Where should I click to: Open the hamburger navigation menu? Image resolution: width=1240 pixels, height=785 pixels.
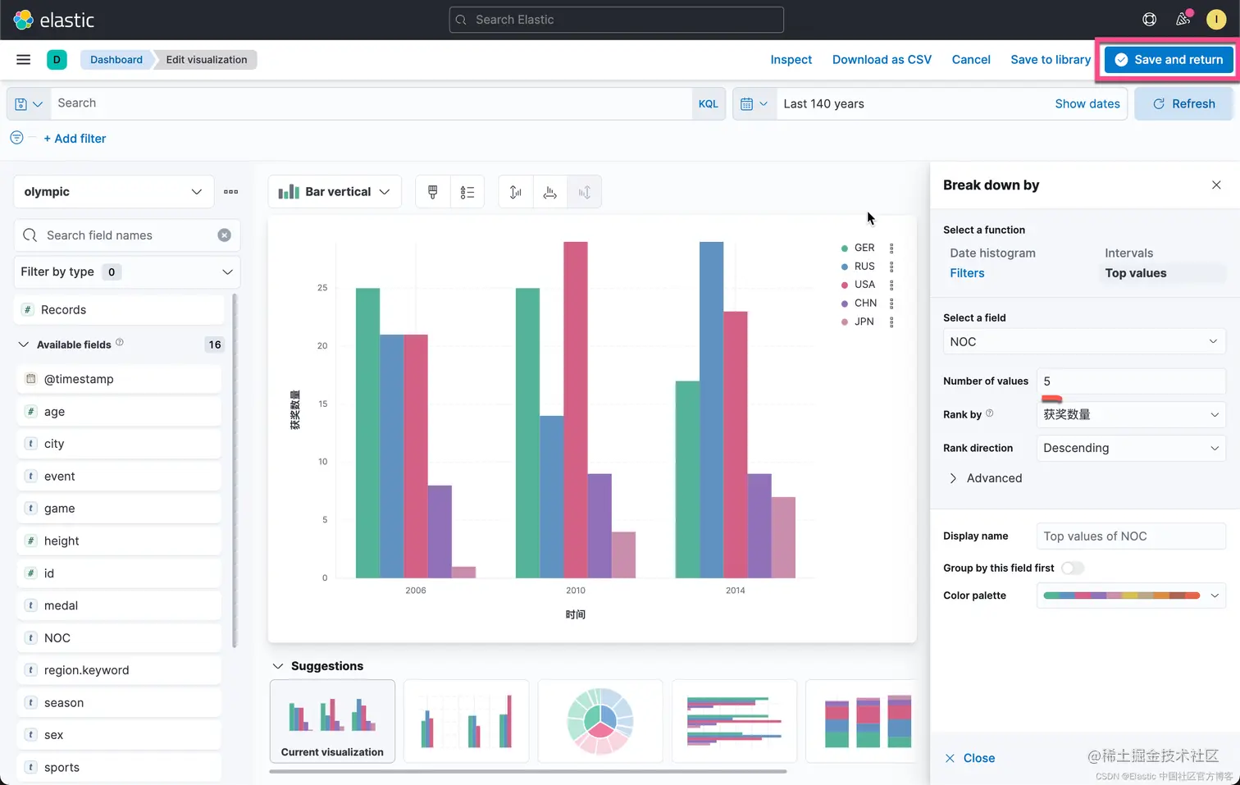point(23,59)
